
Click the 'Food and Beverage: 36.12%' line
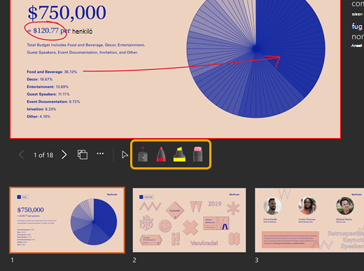click(x=52, y=71)
